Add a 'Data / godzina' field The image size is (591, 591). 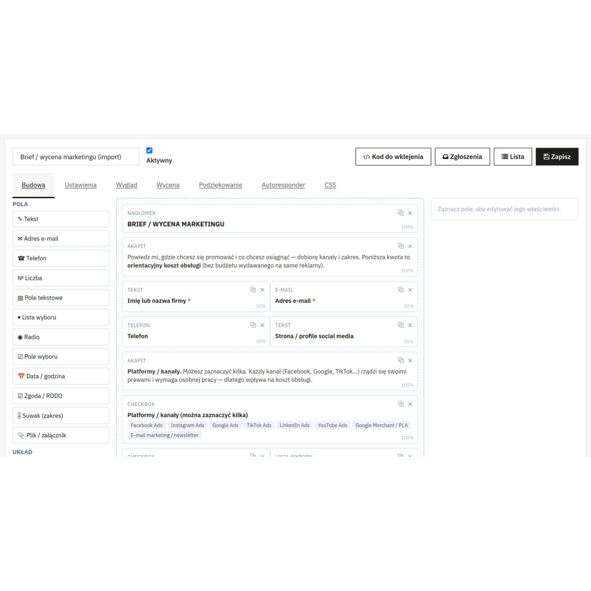pyautogui.click(x=61, y=376)
